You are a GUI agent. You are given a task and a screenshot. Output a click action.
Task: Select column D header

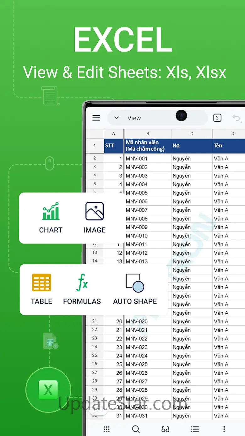pyautogui.click(x=229, y=134)
